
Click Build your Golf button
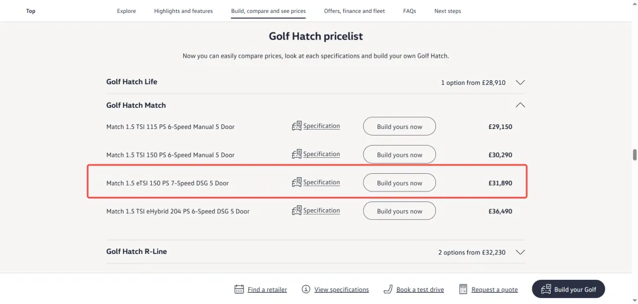coord(568,289)
